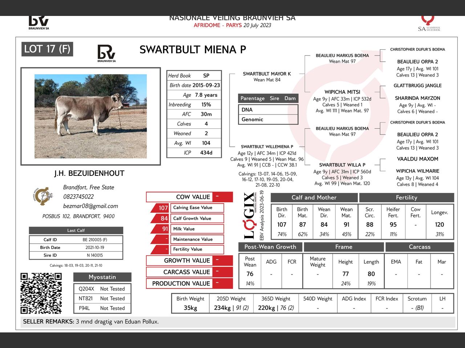Image resolution: width=465 pixels, height=348 pixels.
Task: Click Sire ID N 140015
Action: (76, 255)
